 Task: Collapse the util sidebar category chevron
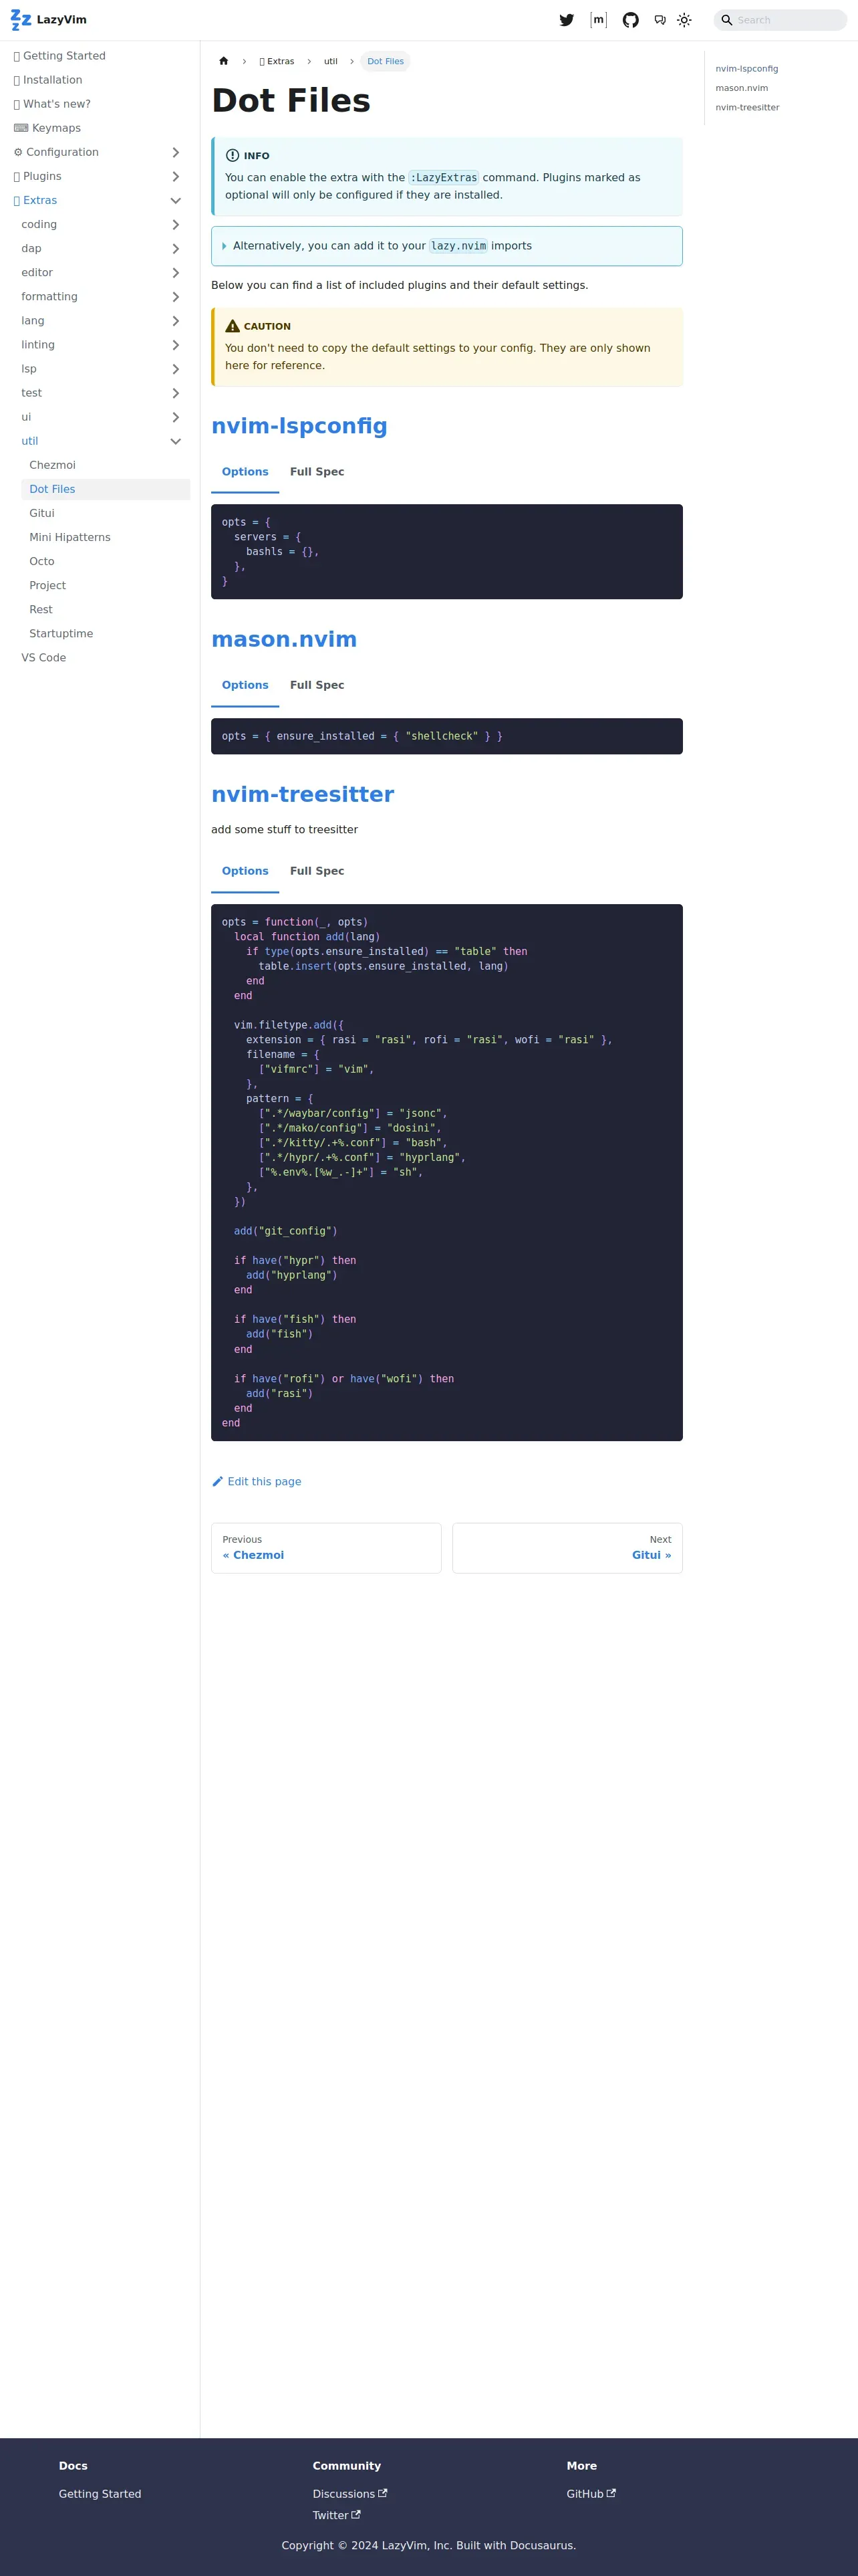point(176,441)
